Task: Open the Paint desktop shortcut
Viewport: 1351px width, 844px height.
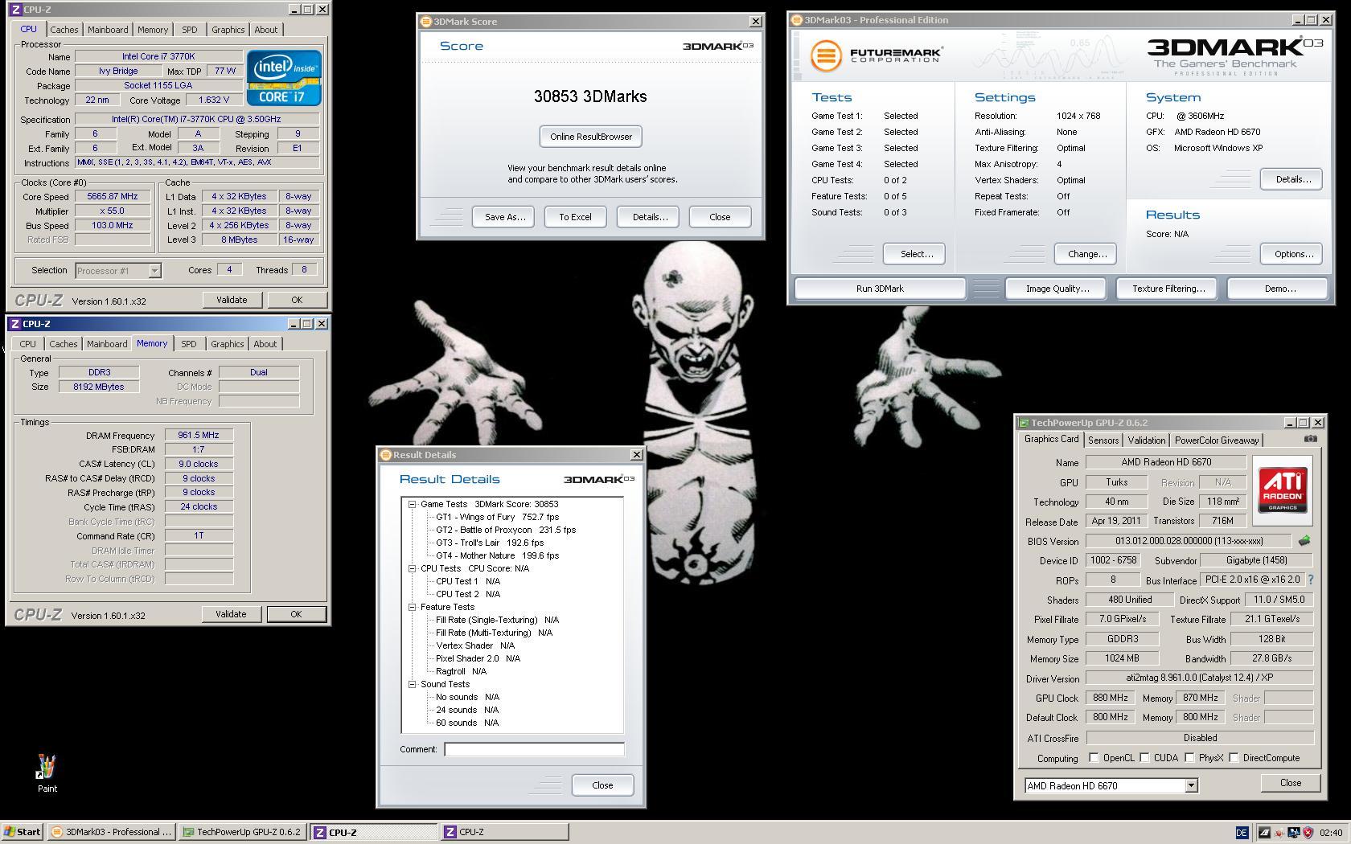Action: click(47, 773)
